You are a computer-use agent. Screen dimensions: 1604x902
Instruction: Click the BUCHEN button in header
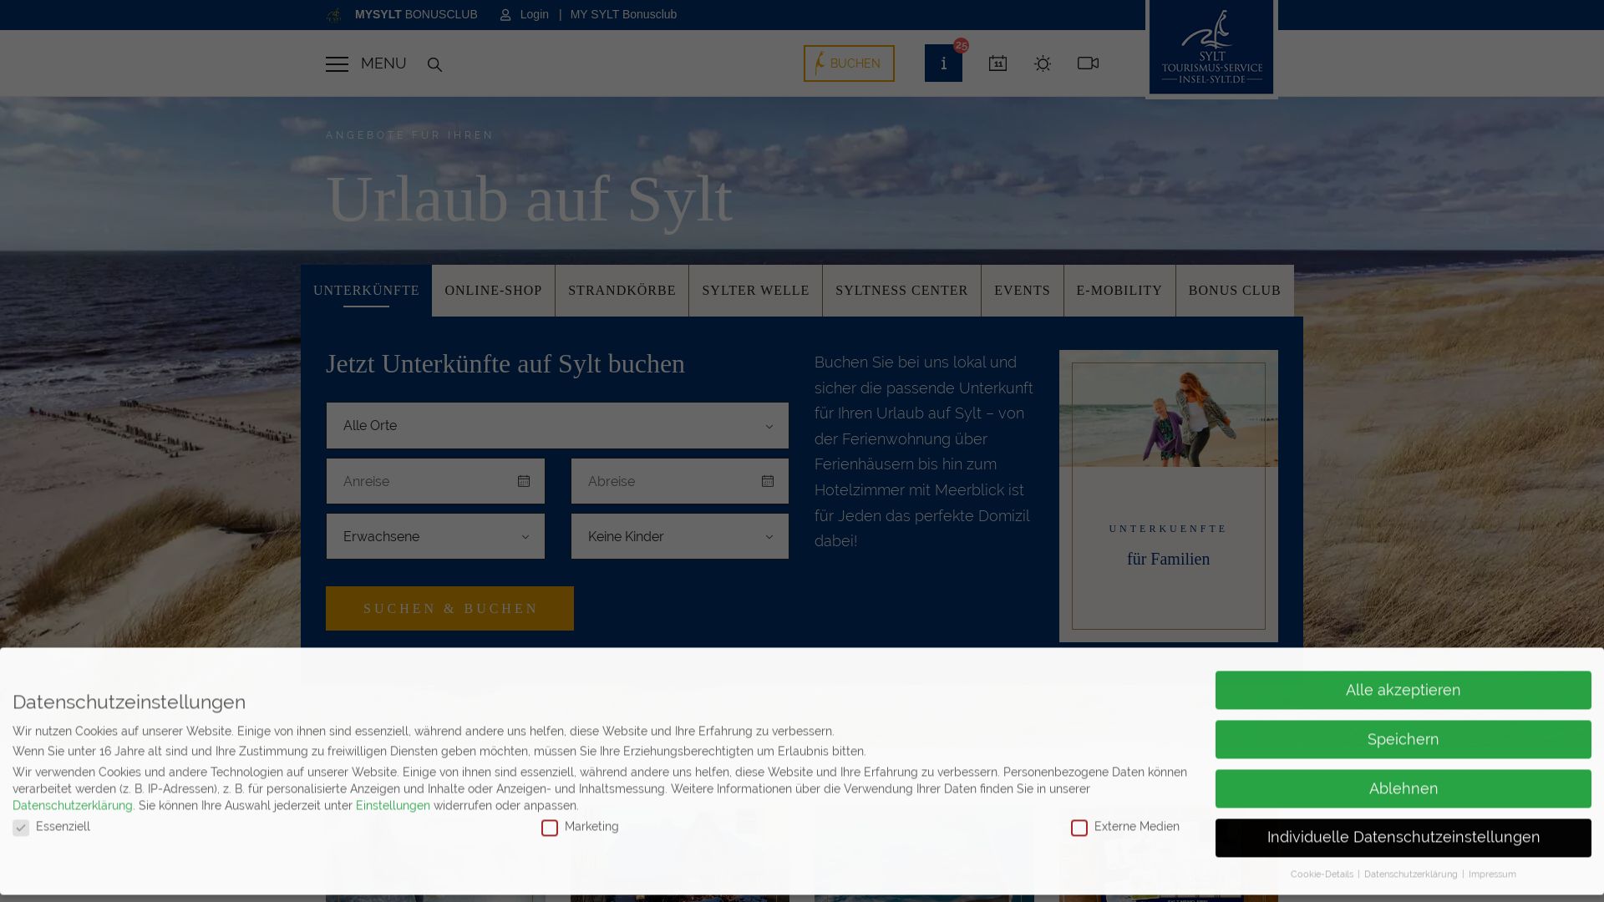tap(849, 63)
